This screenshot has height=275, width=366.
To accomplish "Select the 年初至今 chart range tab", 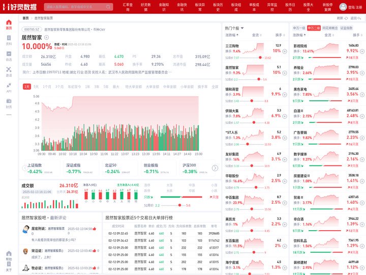I will [x=74, y=87].
